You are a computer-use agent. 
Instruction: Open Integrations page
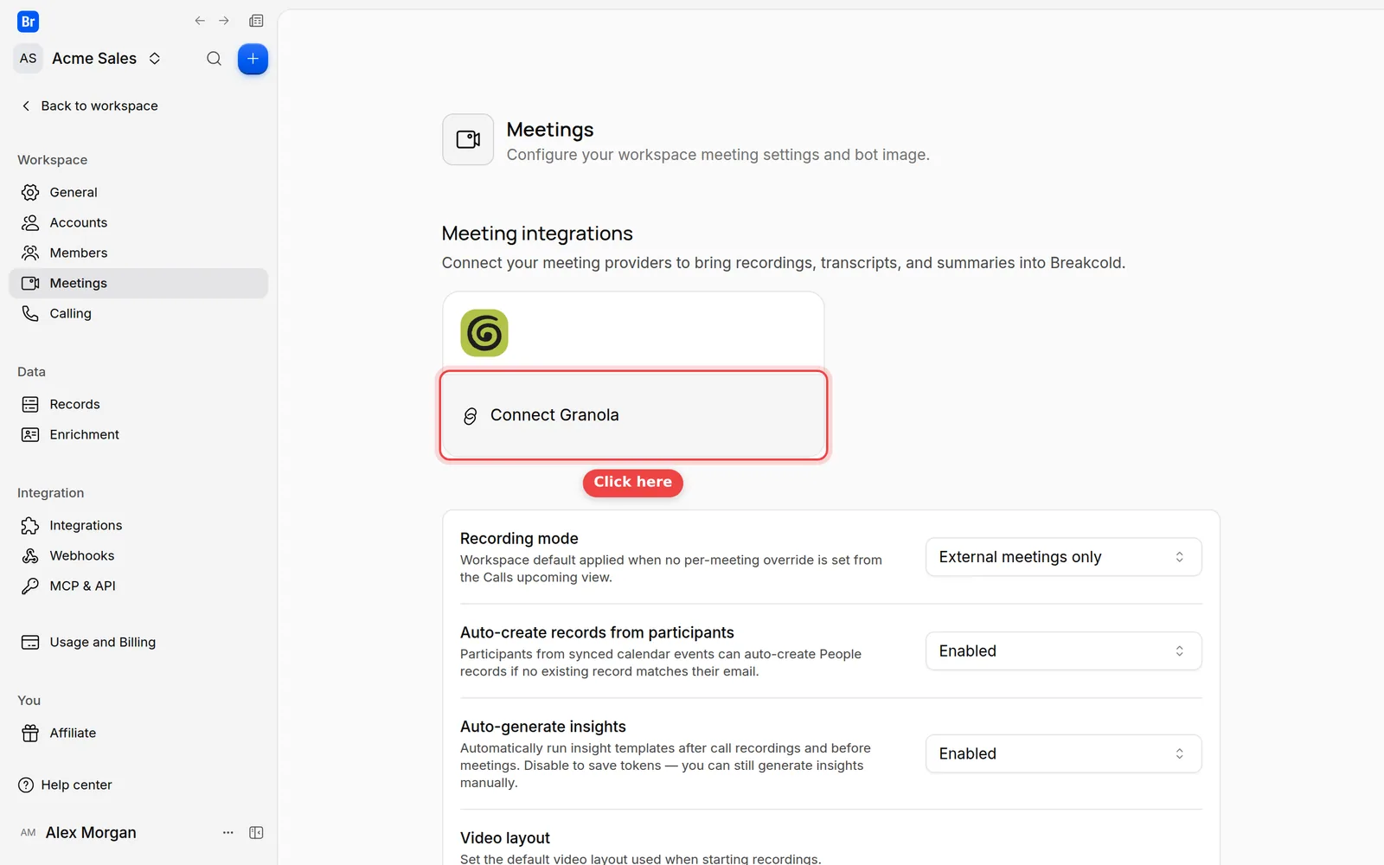coord(138,525)
